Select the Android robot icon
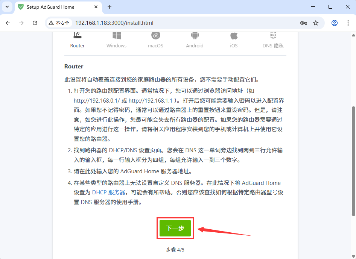Screen dimensions: 356x259 click(195, 35)
